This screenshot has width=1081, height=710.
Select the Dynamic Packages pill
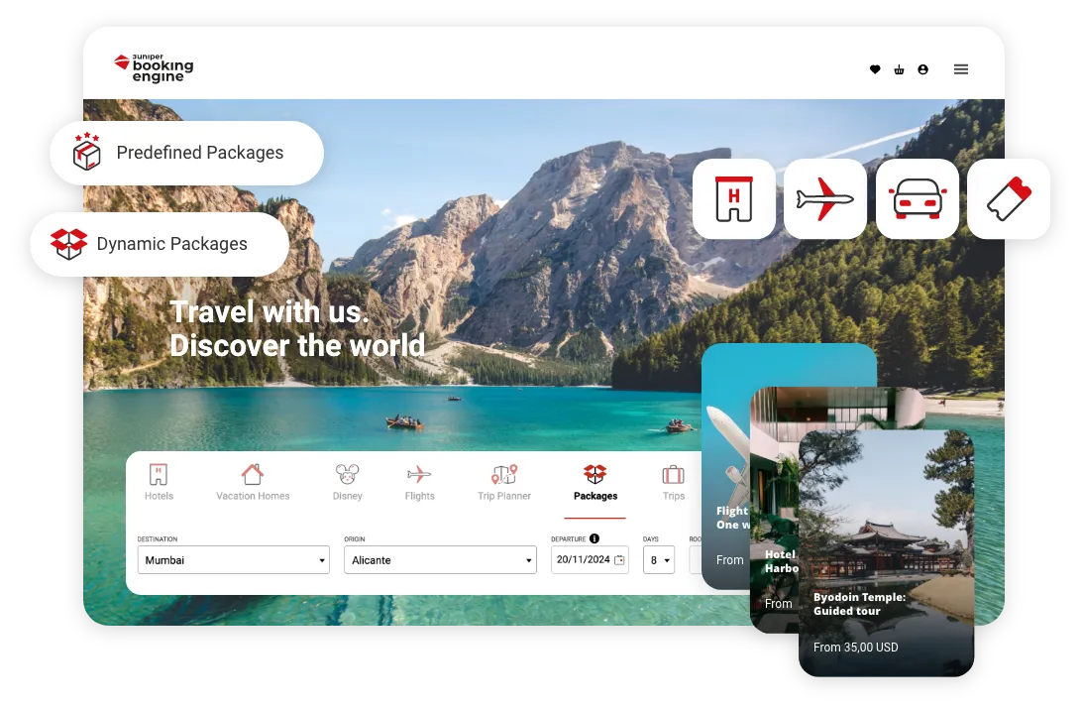click(160, 244)
